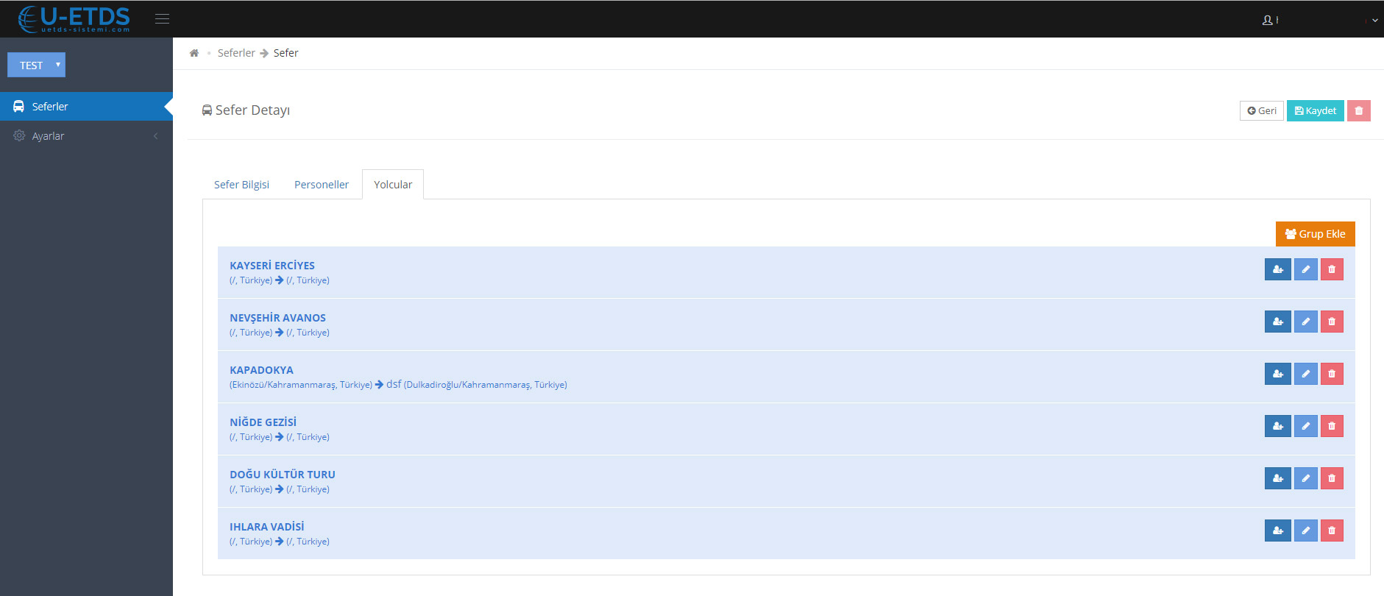Open Seferler in the sidebar
1384x596 pixels.
tap(86, 107)
